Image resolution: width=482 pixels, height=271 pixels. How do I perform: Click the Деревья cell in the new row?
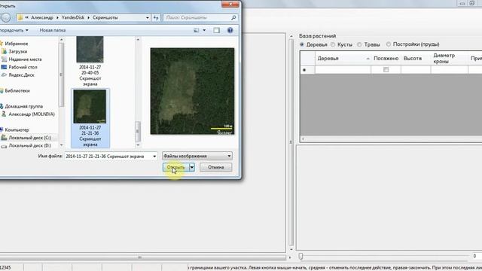[343, 70]
